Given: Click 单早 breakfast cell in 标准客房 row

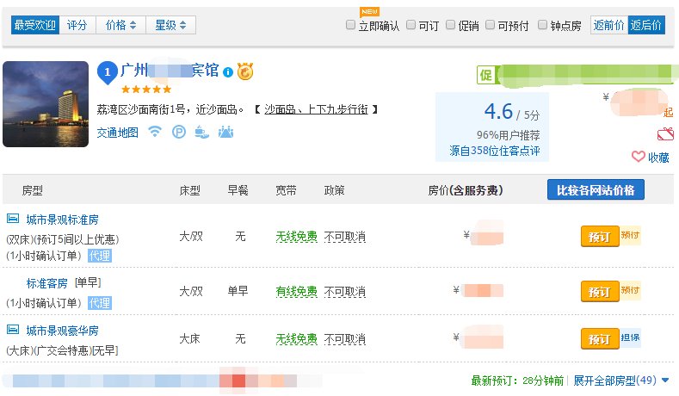Looking at the screenshot, I should [x=238, y=291].
